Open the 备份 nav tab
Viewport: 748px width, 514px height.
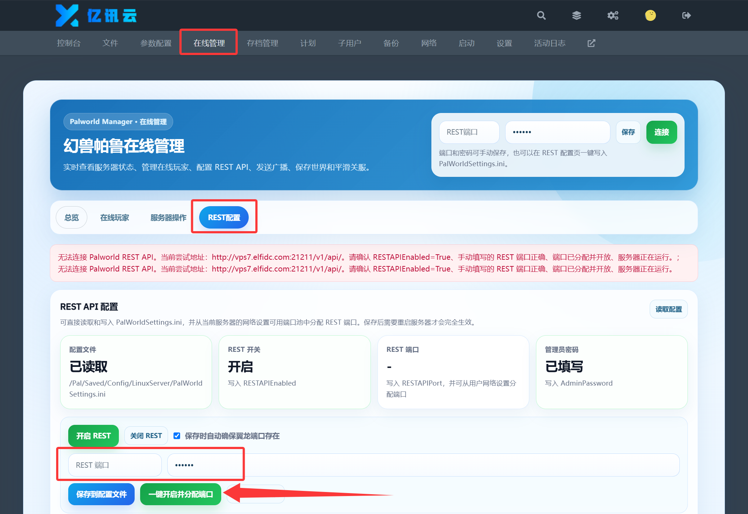391,43
